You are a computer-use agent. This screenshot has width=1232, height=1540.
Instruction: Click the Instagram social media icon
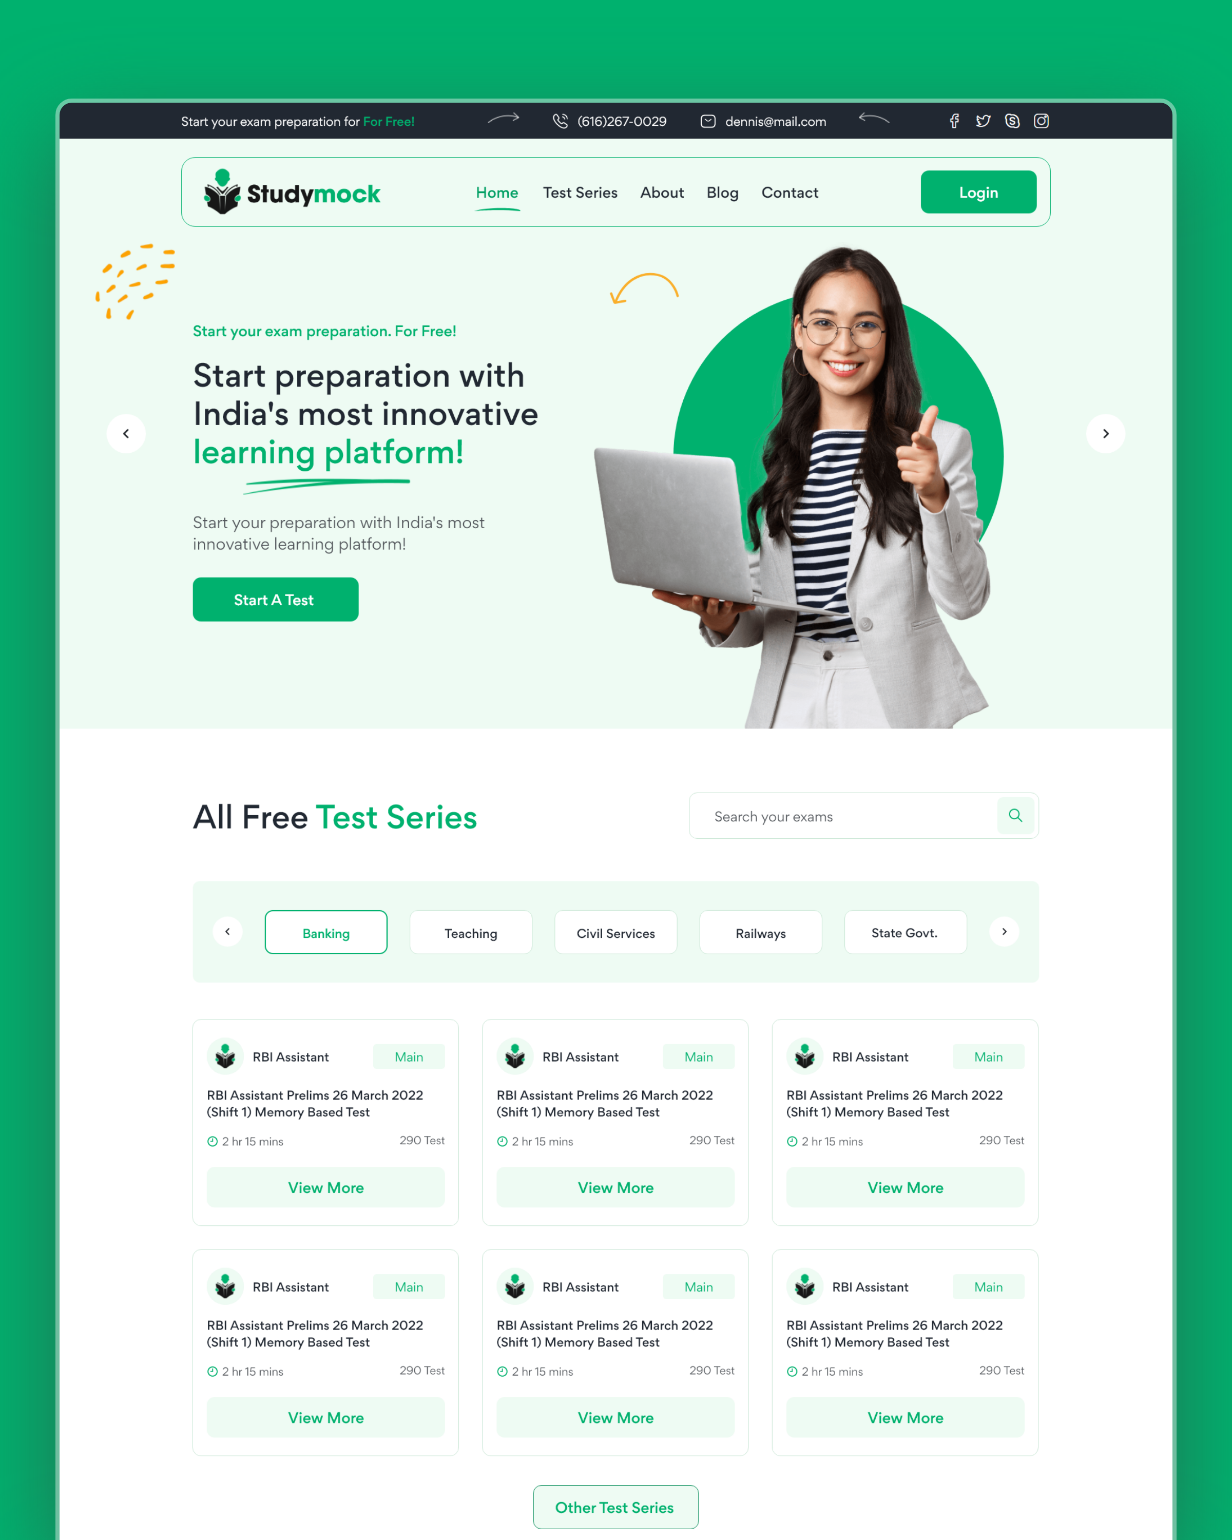pyautogui.click(x=1041, y=121)
